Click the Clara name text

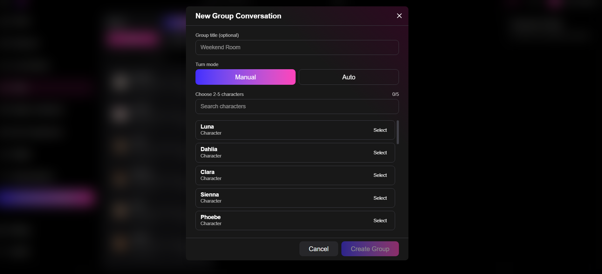[x=207, y=172]
